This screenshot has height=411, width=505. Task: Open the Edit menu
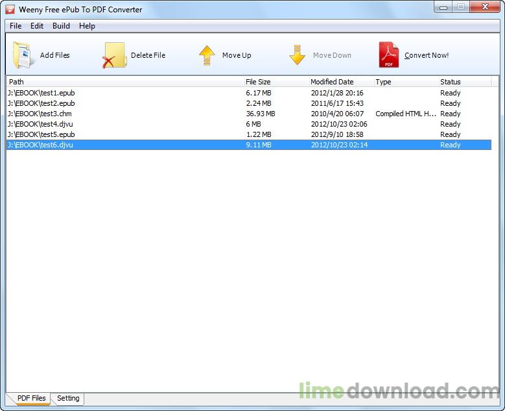(x=37, y=26)
